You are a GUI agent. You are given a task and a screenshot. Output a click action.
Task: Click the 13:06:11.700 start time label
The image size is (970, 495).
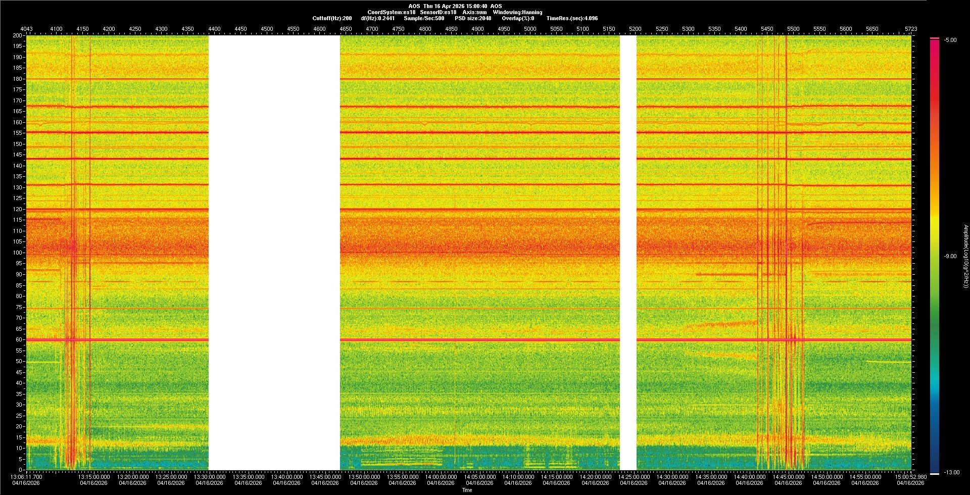[x=27, y=477]
